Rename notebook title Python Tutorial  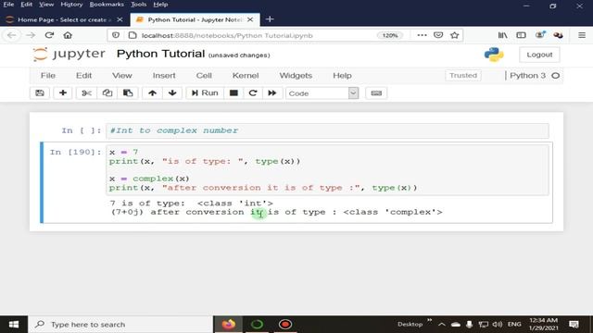(x=160, y=54)
